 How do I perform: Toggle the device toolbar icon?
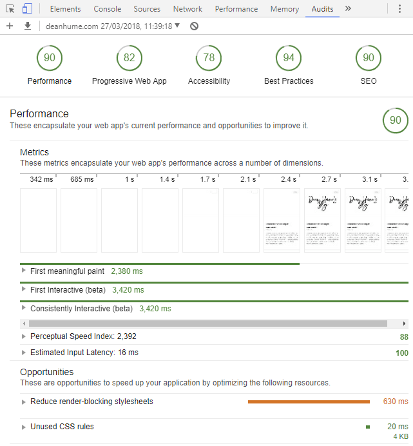[x=27, y=9]
